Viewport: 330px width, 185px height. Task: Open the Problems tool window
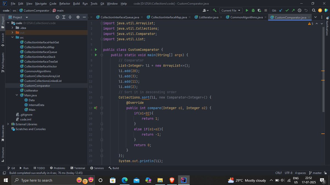click(57, 168)
